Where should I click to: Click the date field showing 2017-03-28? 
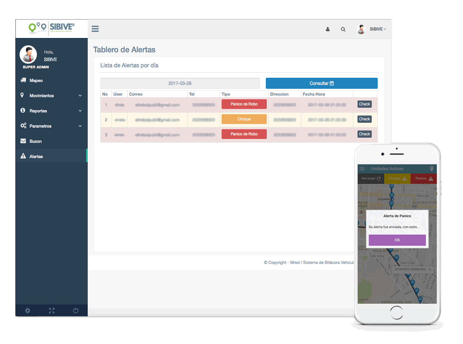[180, 83]
